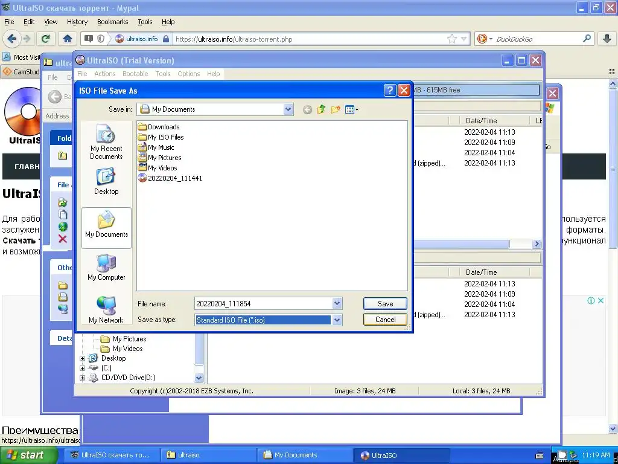Screen dimensions: 618x464
Task: Expand the CD/DVD Drive(D:) tree node
Action: 82,378
